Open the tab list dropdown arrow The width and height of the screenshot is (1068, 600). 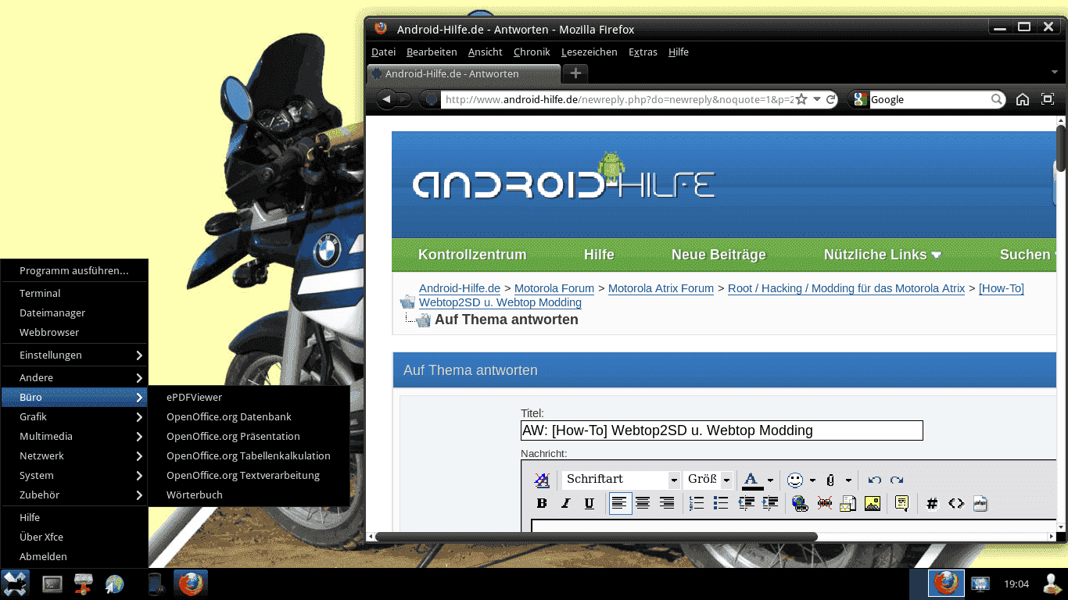pyautogui.click(x=1055, y=73)
